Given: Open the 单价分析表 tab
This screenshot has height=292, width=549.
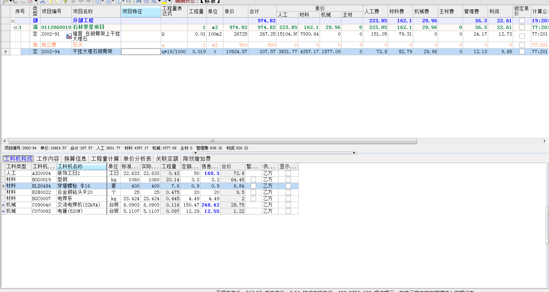Looking at the screenshot, I should [x=137, y=159].
